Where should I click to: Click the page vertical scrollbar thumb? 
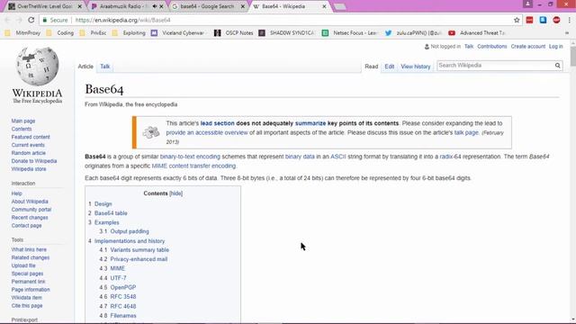tap(572, 57)
